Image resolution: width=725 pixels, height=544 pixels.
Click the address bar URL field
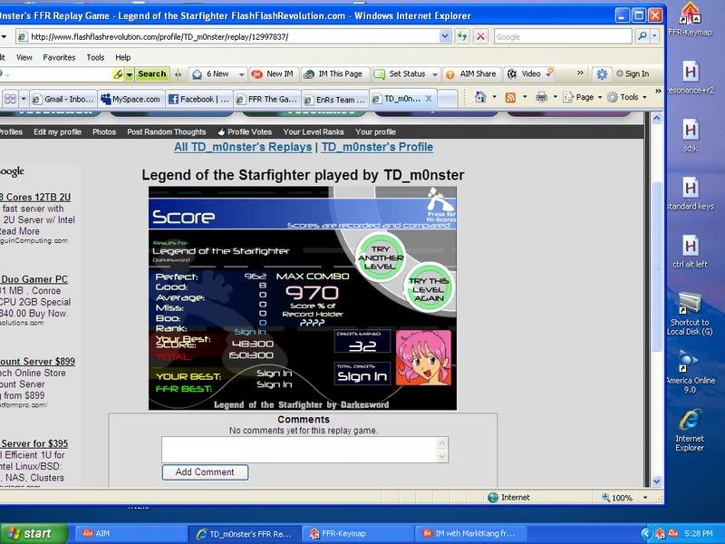tap(231, 36)
